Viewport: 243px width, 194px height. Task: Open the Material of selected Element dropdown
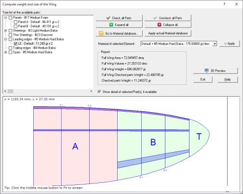click(x=215, y=44)
